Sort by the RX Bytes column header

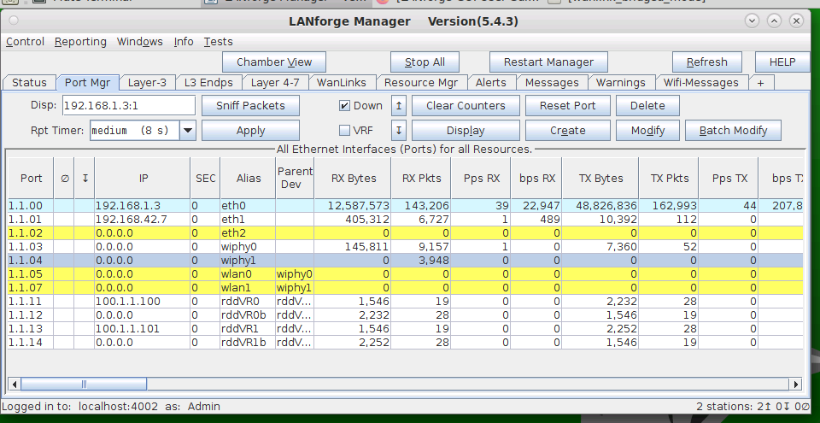354,179
